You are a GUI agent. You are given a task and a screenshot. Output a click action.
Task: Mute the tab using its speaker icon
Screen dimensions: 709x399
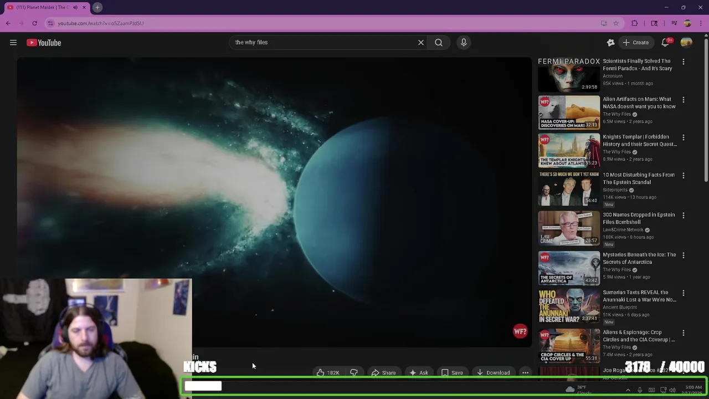75,7
